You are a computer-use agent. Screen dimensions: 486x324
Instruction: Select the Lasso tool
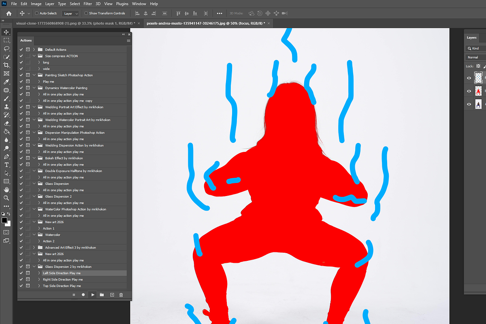tap(6, 49)
